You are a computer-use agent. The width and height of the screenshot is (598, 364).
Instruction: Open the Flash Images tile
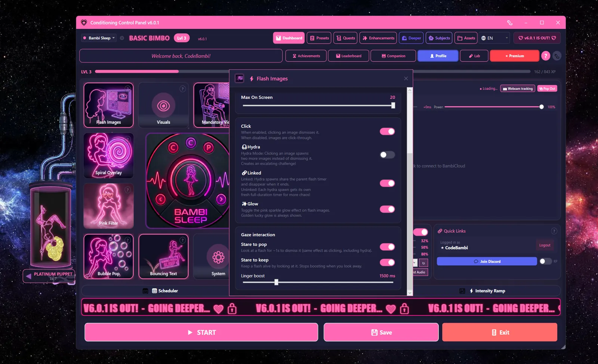(x=108, y=105)
